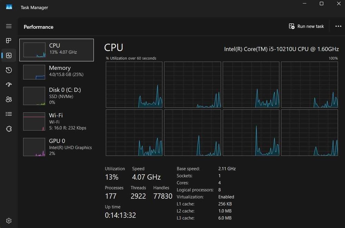345x228 pixels.
Task: Click the Utilization value 13%
Action: click(111, 177)
